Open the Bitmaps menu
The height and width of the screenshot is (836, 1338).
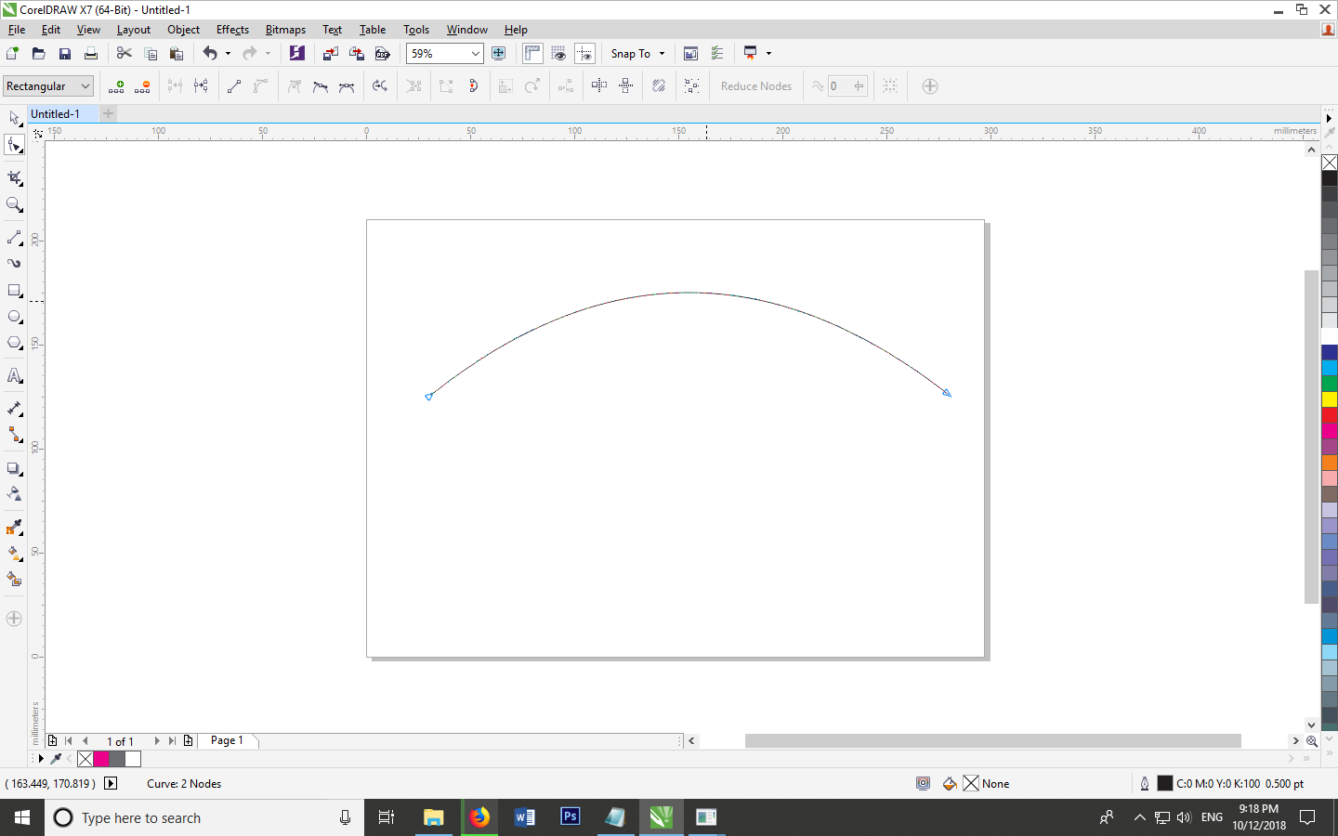285,30
